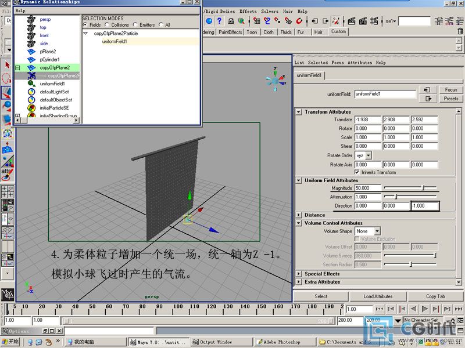Open the Solvers menu
465x348 pixels.
(270, 11)
